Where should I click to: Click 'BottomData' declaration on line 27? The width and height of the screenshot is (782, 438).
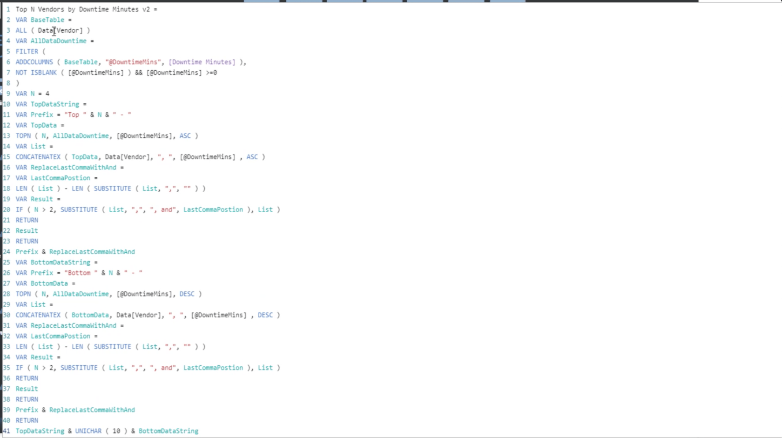click(49, 283)
